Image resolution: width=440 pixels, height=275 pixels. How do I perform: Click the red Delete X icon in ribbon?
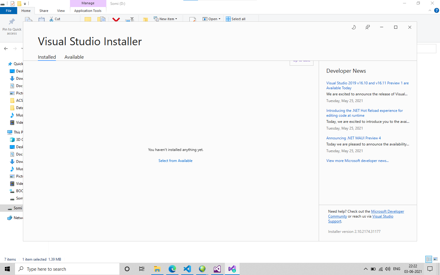click(116, 20)
